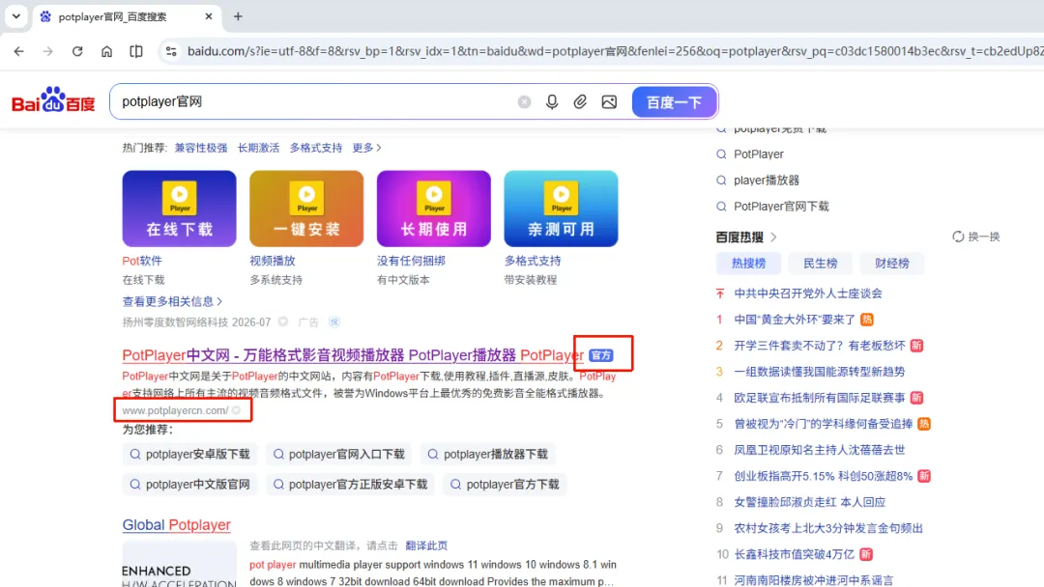Viewport: 1044px width, 587px height.
Task: Open 创业板指高开5.15% hot item
Action: pos(823,476)
